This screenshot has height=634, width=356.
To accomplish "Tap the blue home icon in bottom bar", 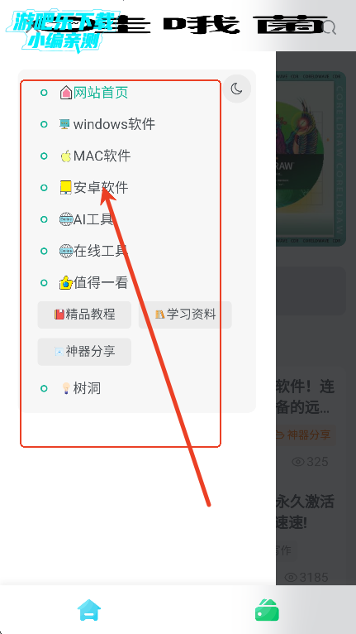I will coord(89,610).
